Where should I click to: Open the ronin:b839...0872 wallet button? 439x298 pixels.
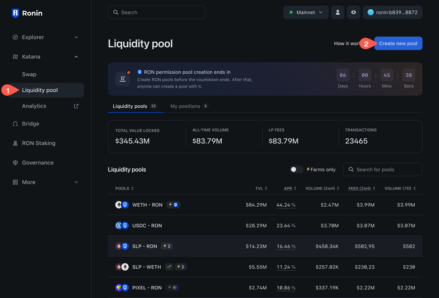392,12
